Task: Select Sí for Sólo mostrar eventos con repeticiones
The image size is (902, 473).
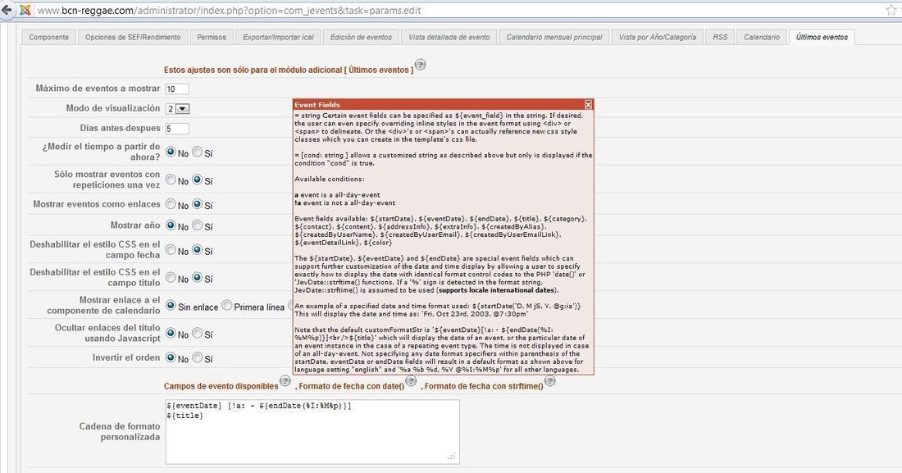Action: pos(198,180)
